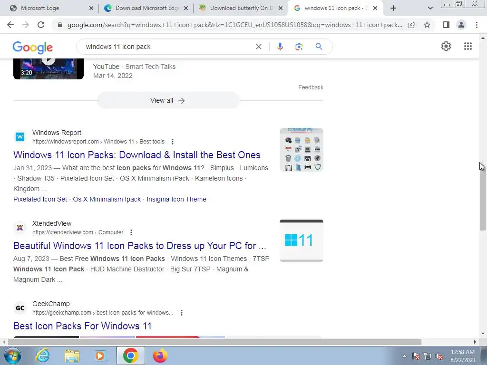
Task: Open the Google apps grid
Action: click(468, 46)
